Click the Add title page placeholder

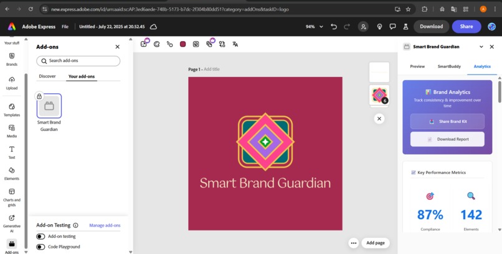212,69
